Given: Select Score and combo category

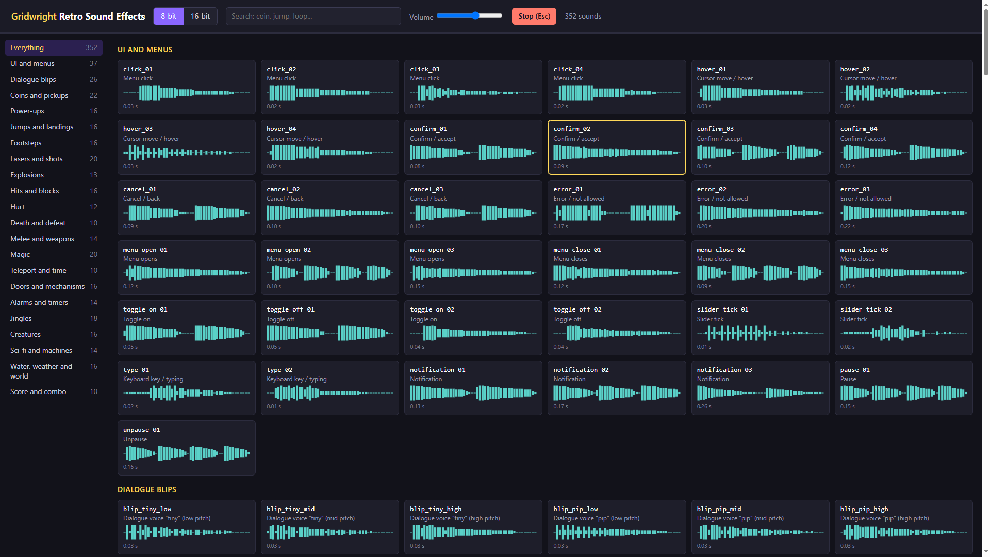Looking at the screenshot, I should (54, 391).
